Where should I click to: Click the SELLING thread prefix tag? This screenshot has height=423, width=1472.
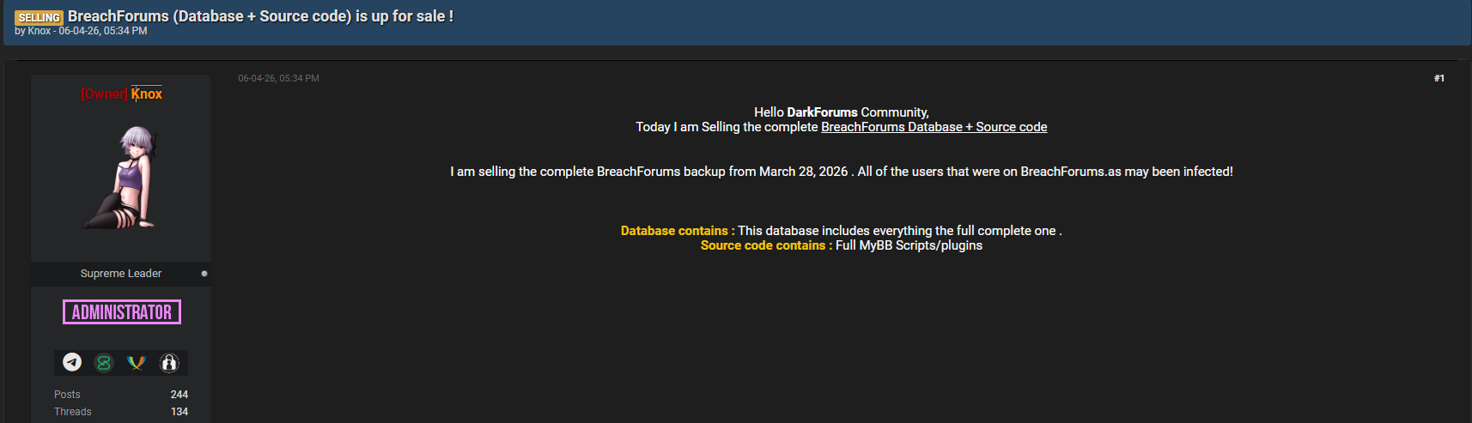coord(39,17)
